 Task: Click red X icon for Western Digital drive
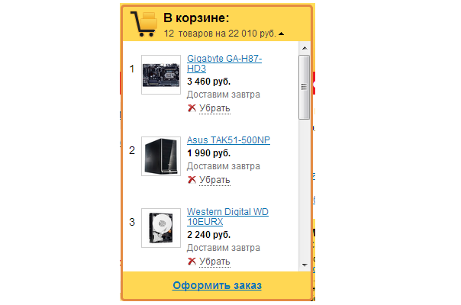pyautogui.click(x=192, y=262)
